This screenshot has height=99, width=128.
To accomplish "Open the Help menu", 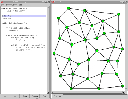I will [20, 5].
